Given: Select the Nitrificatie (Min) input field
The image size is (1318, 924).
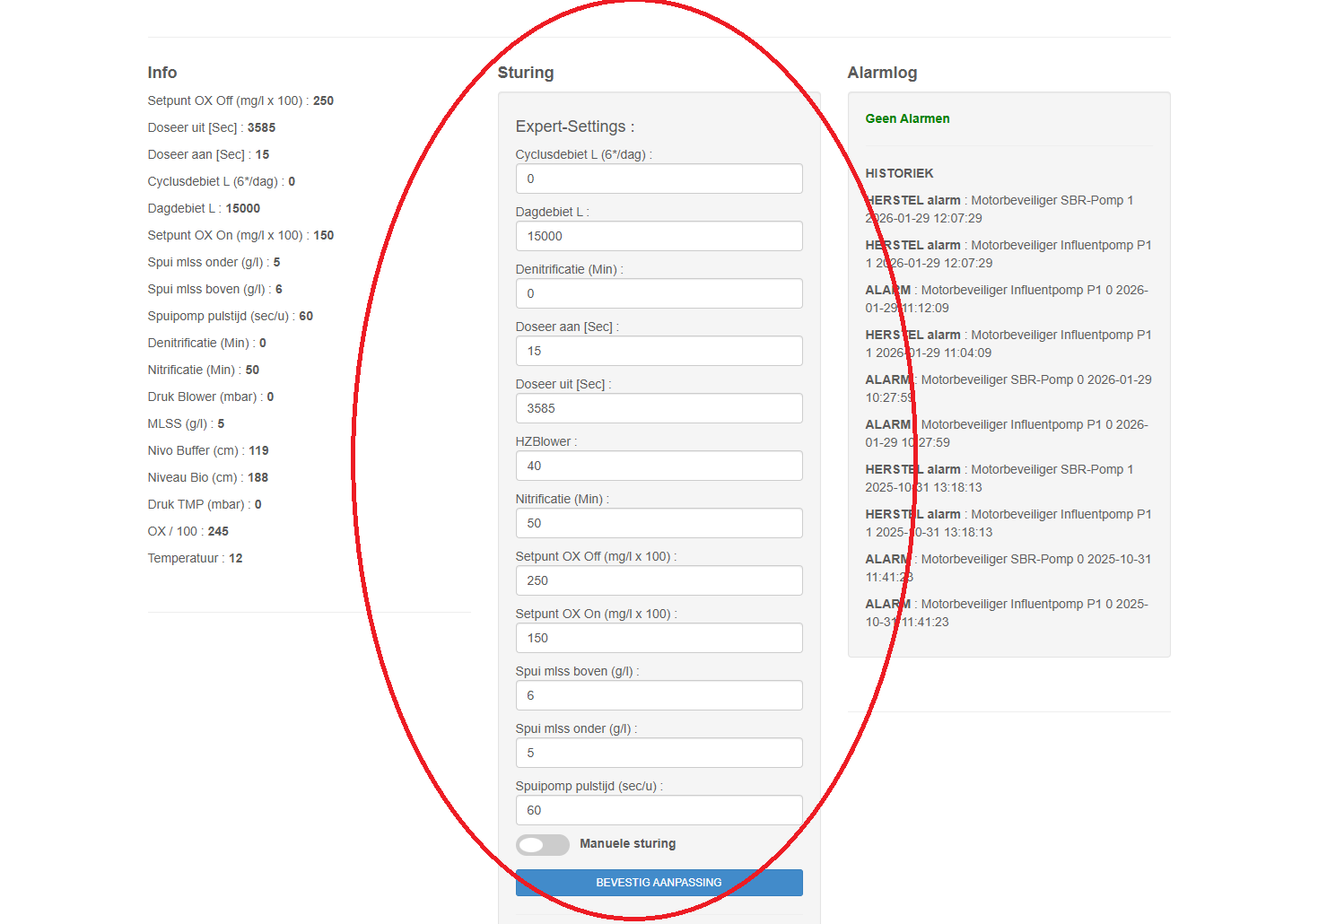Looking at the screenshot, I should pyautogui.click(x=659, y=523).
